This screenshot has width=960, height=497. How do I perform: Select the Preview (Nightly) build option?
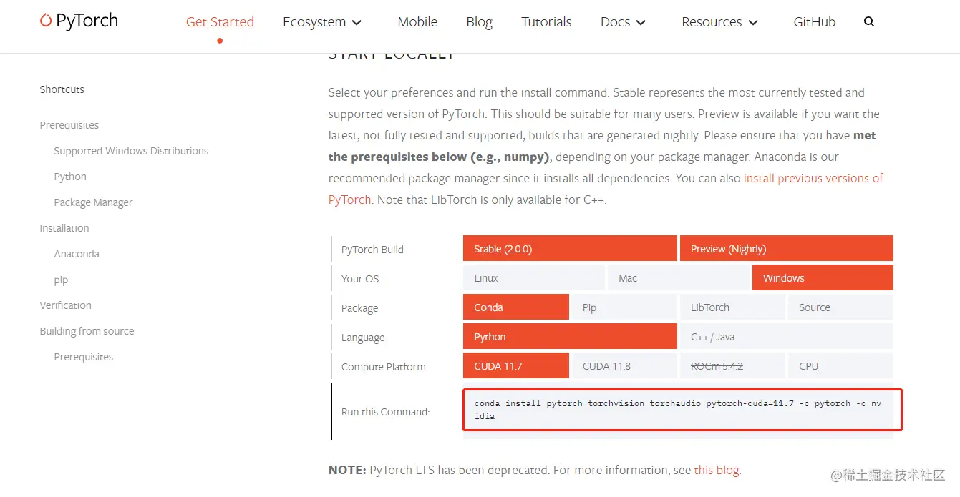click(787, 249)
